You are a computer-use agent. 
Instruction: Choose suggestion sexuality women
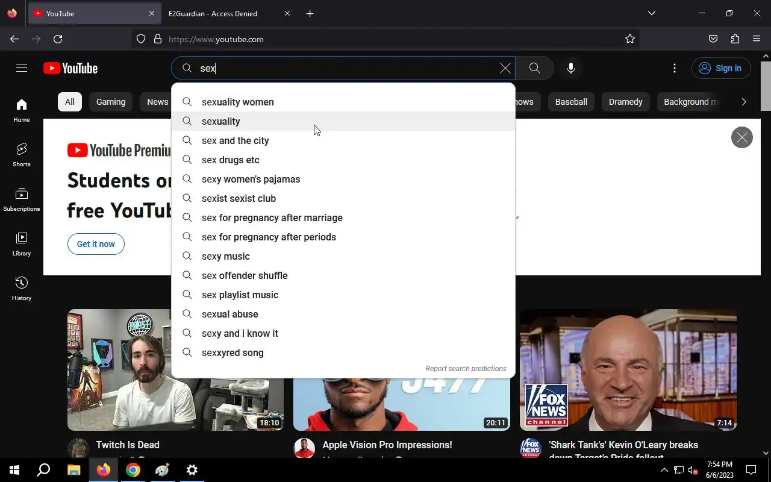point(343,102)
